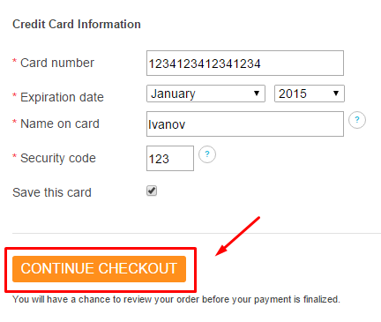Click the Save this card label
381x322 pixels.
point(52,192)
